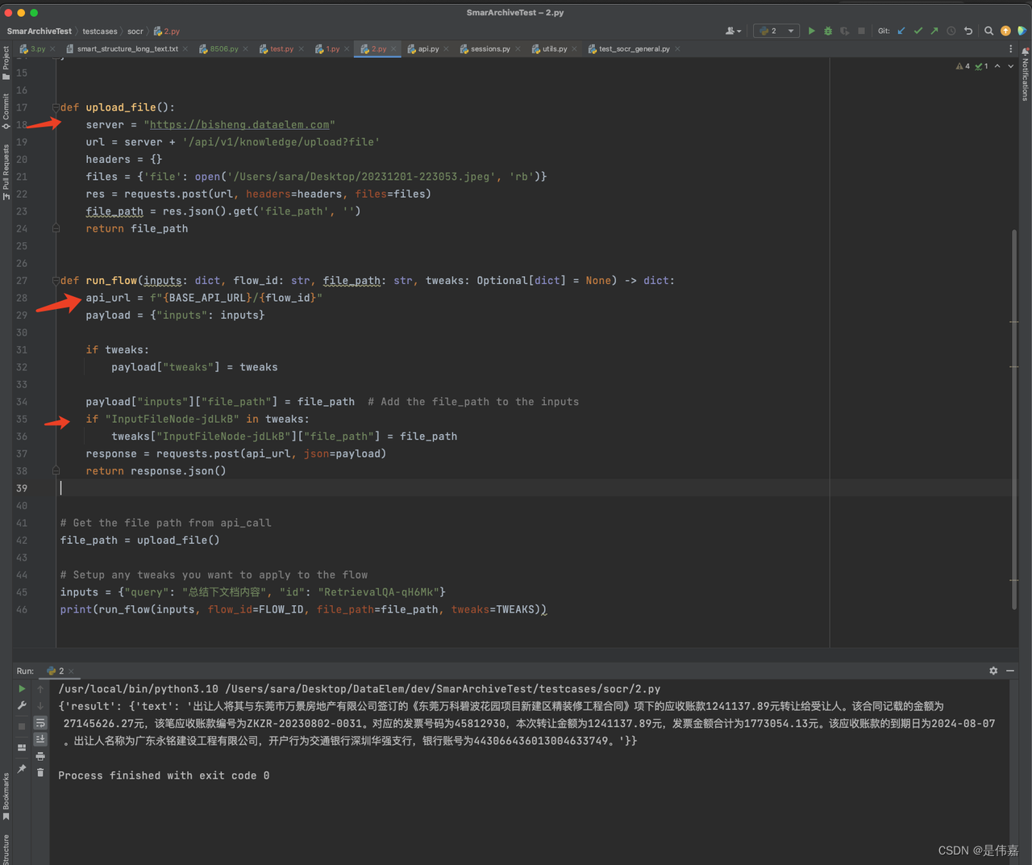Open Search Everywhere magnifier icon

point(988,31)
